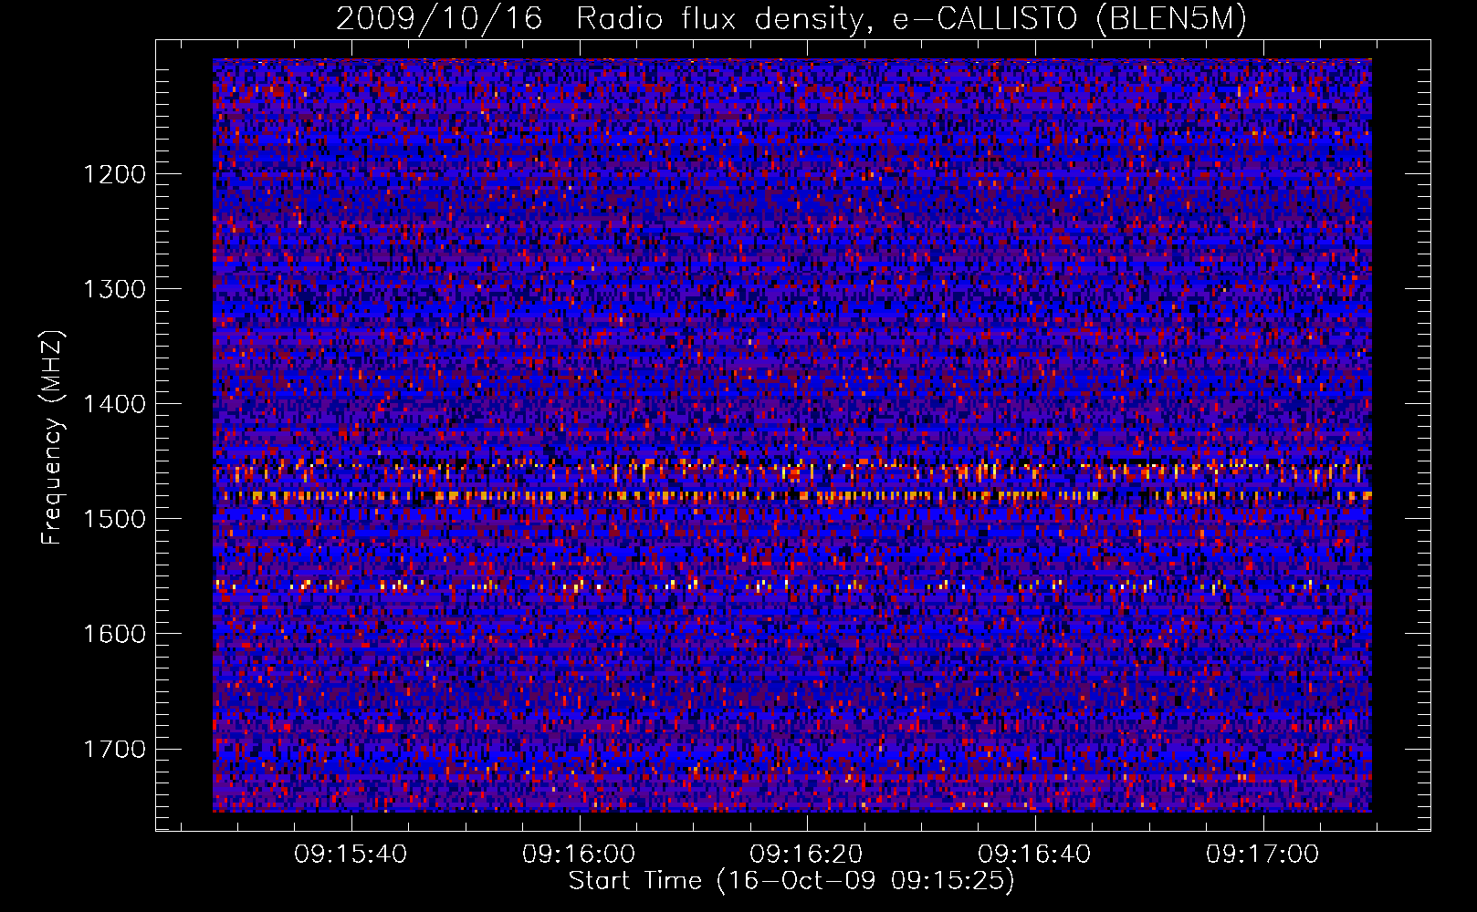The width and height of the screenshot is (1477, 912).
Task: Select the 1500 frequency axis label
Action: click(x=114, y=519)
